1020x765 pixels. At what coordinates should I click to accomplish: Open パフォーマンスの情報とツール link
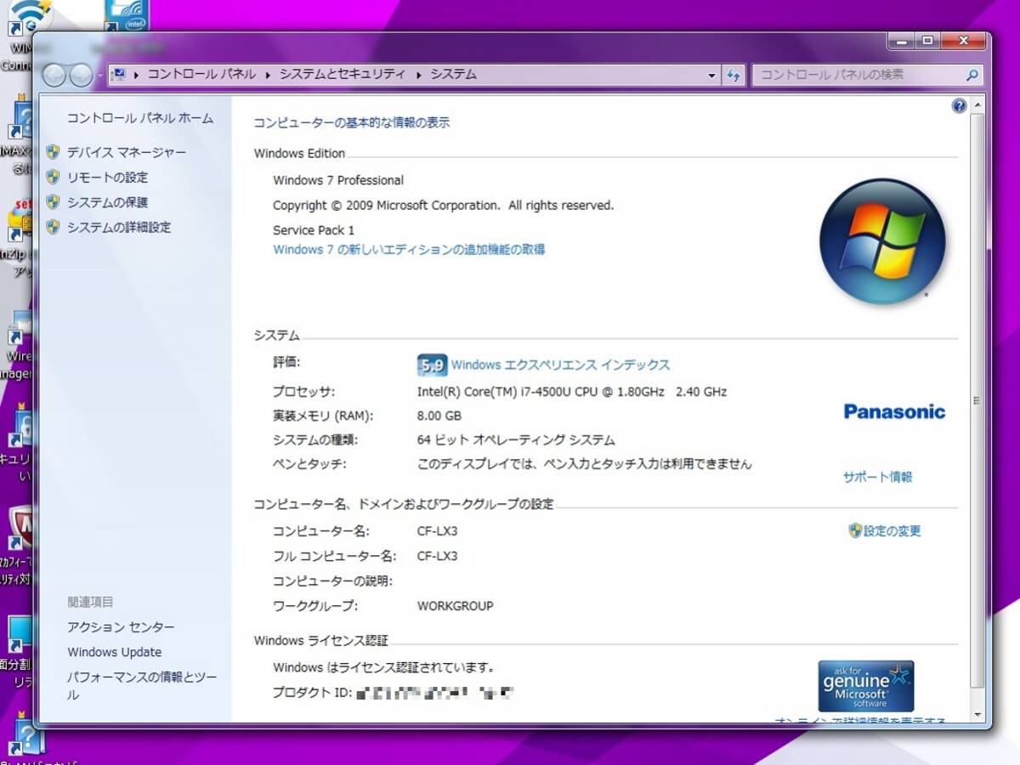pos(142,686)
